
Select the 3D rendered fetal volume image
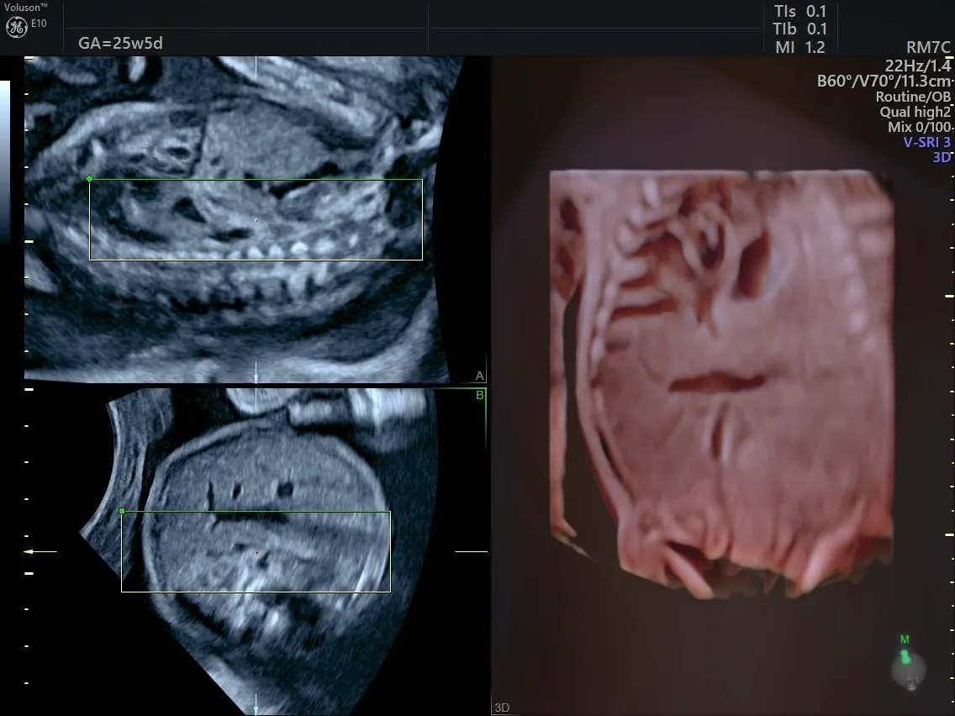click(x=722, y=382)
